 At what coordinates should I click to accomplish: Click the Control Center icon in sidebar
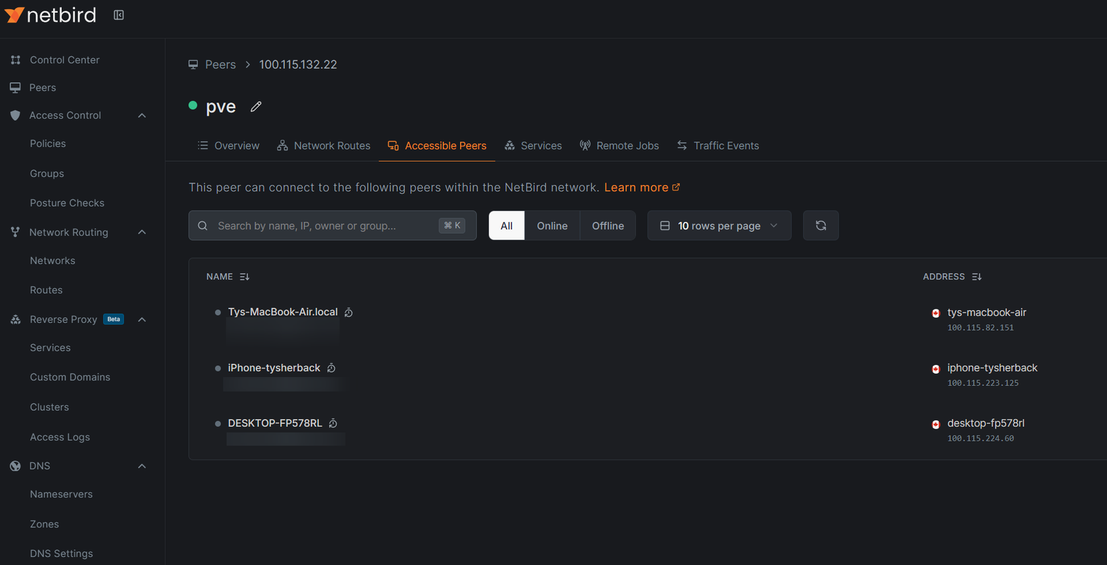15,60
